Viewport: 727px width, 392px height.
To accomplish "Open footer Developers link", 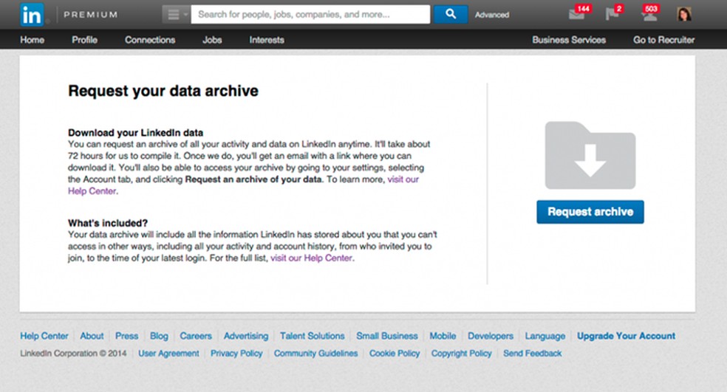I will [491, 336].
